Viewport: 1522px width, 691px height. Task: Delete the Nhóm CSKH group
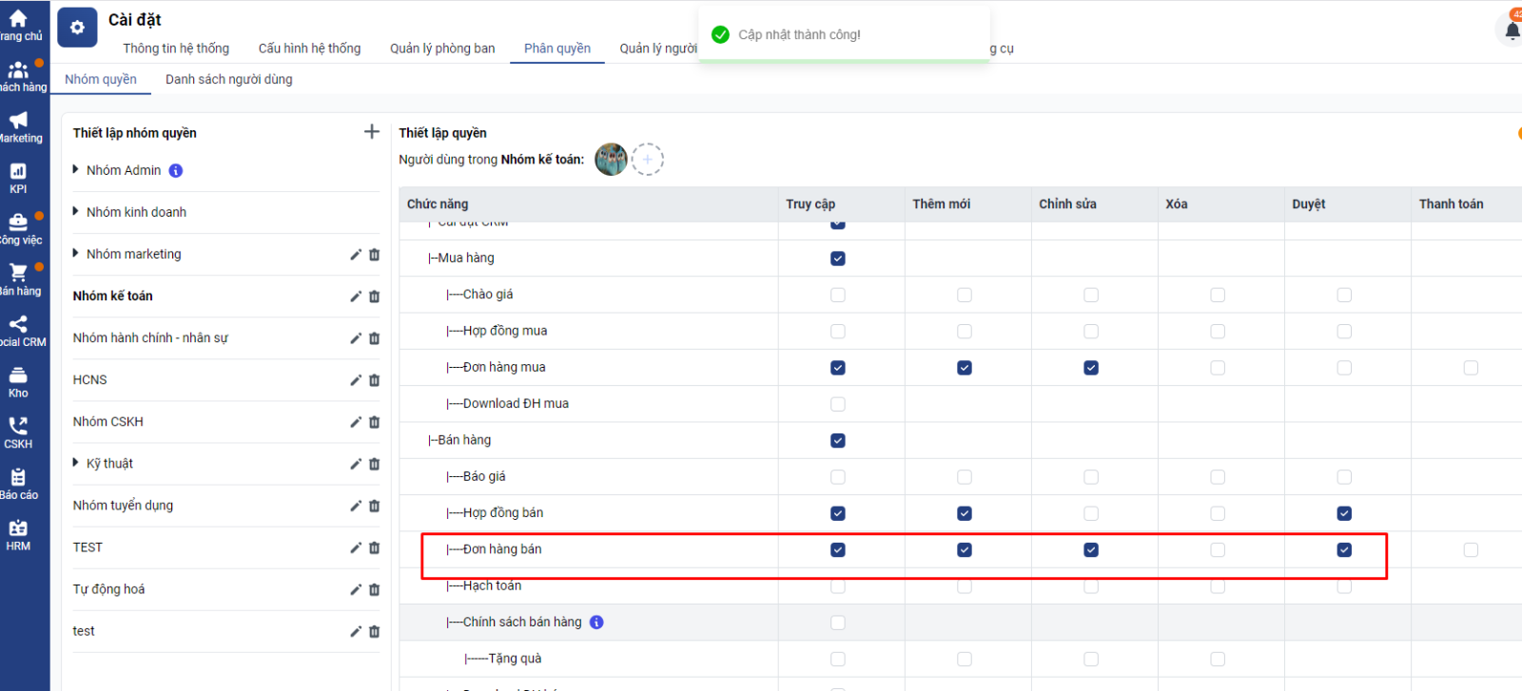[x=375, y=422]
